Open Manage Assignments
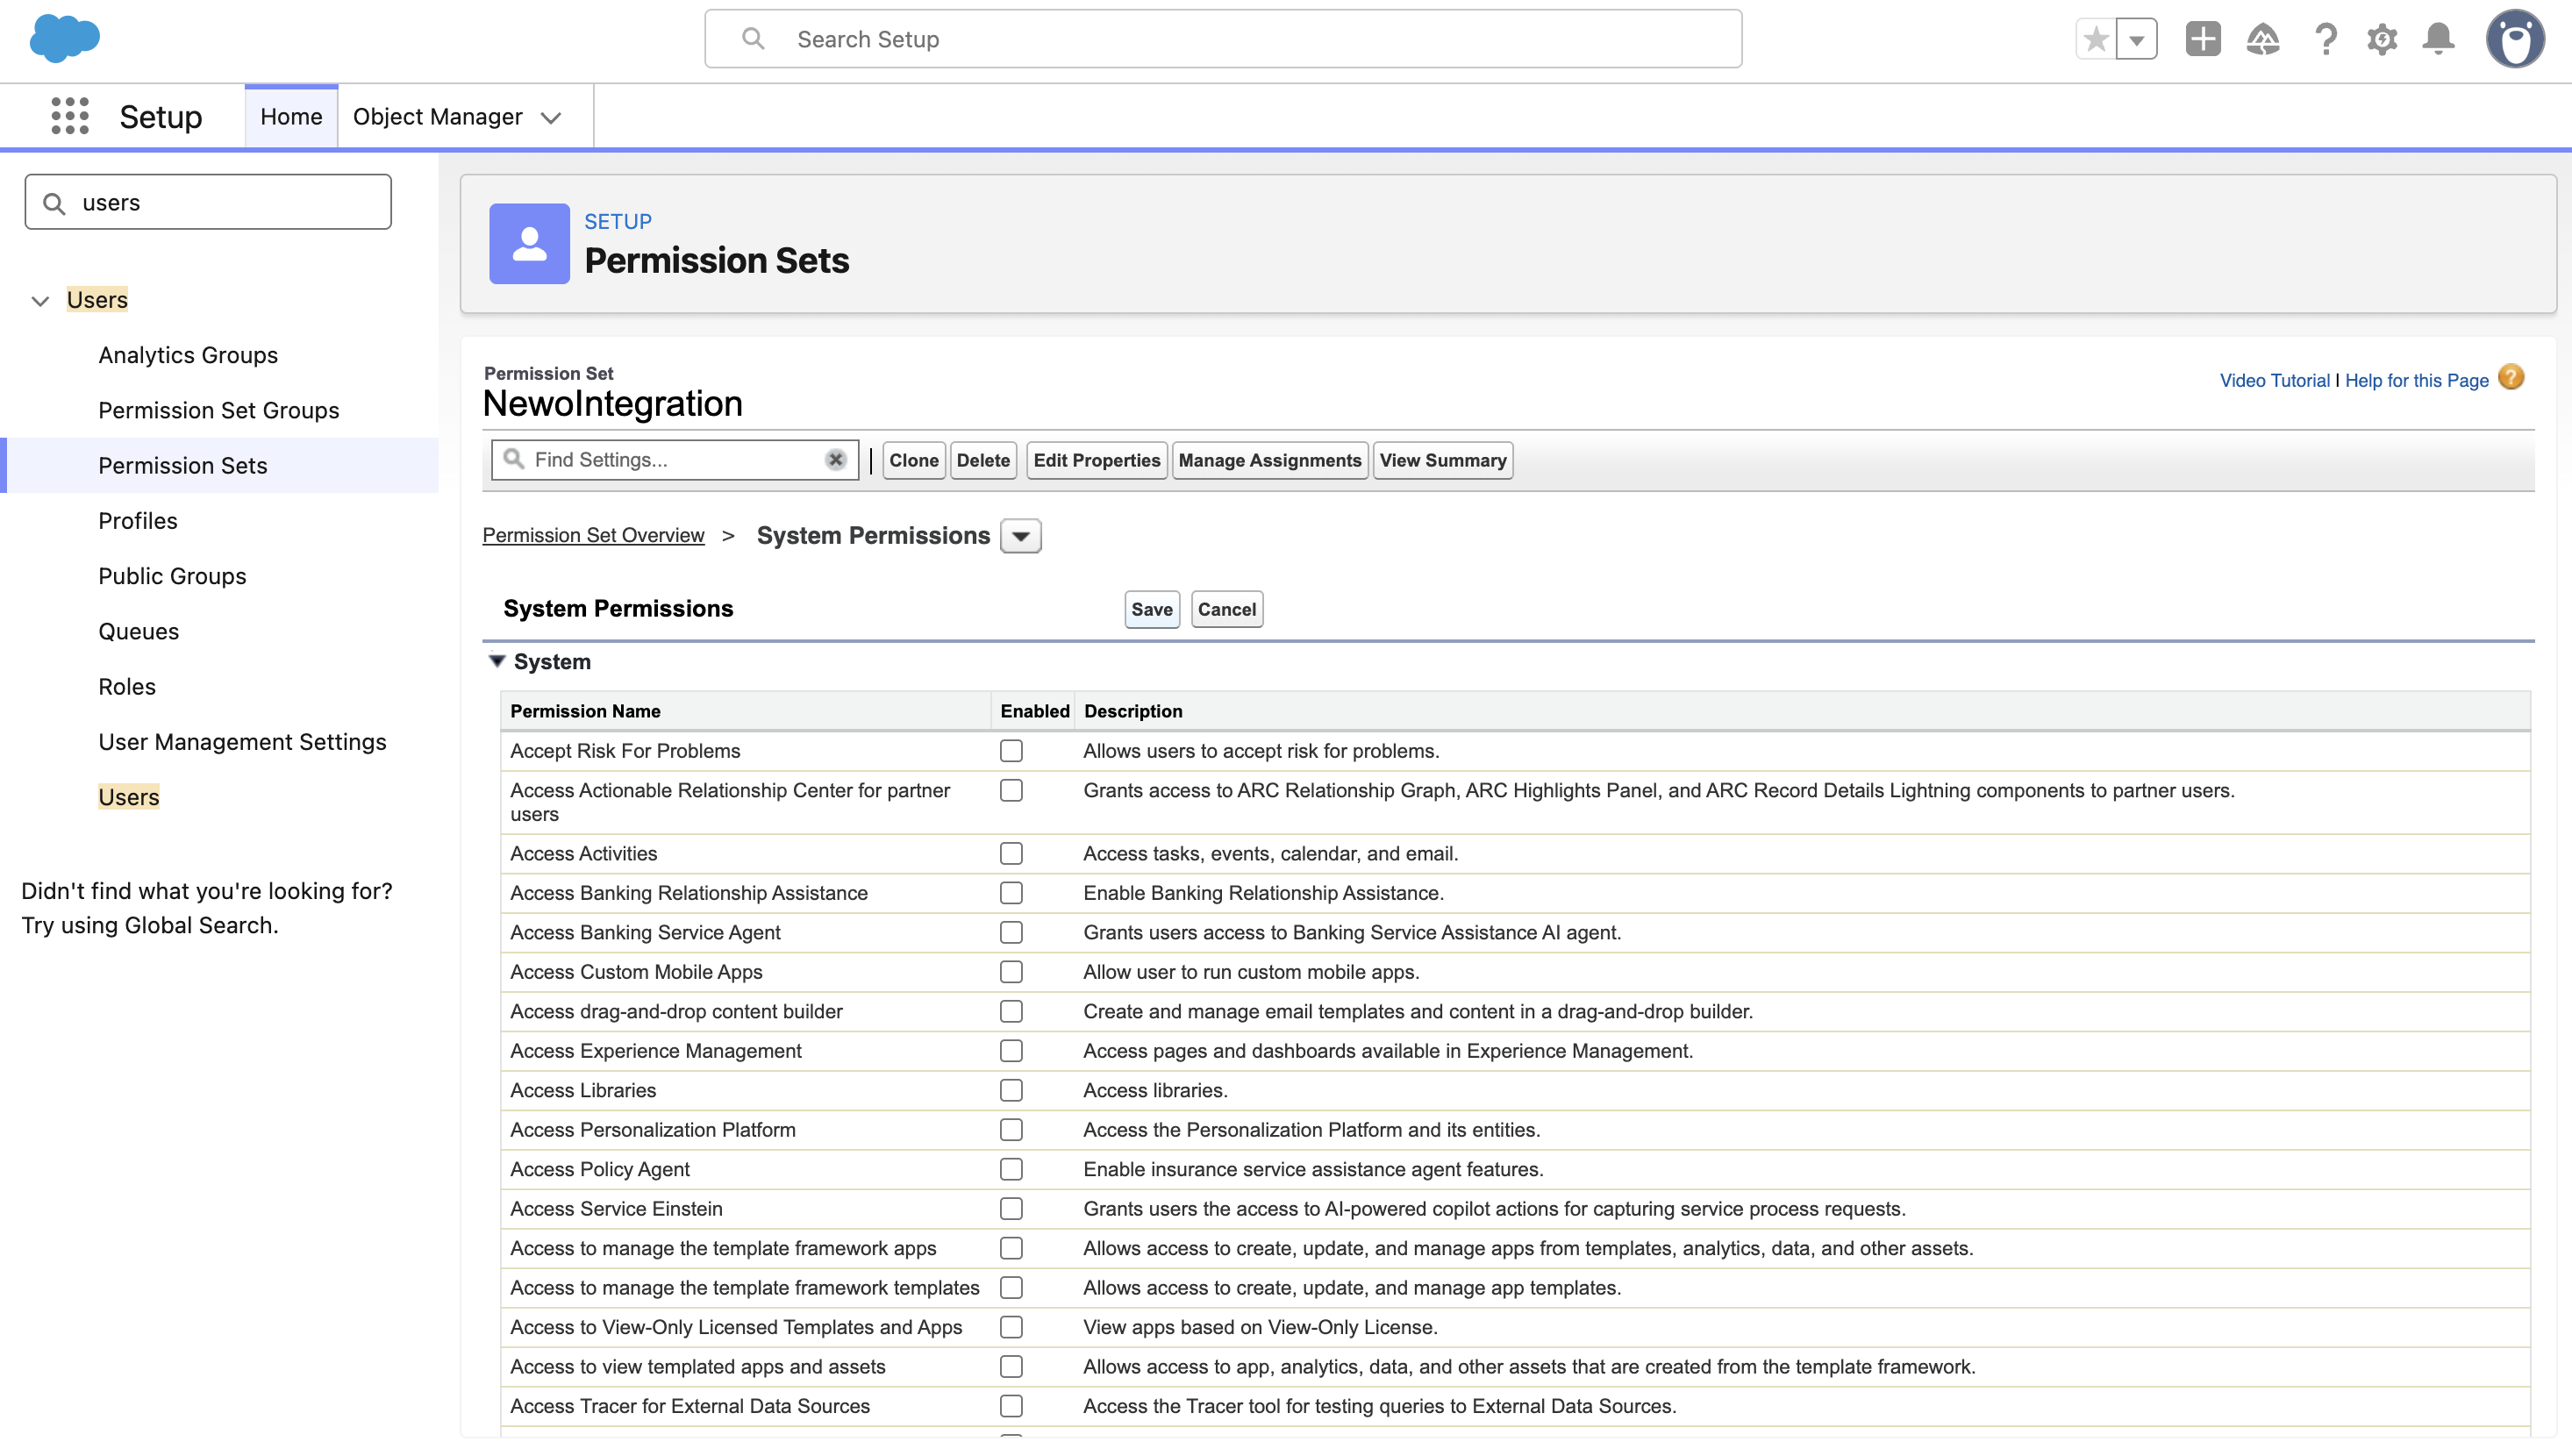 click(x=1270, y=460)
